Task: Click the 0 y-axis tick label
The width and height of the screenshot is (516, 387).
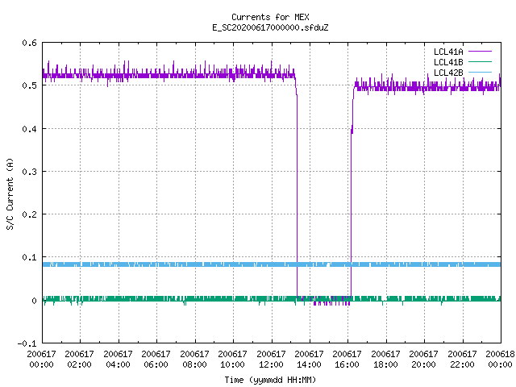Action: [34, 301]
